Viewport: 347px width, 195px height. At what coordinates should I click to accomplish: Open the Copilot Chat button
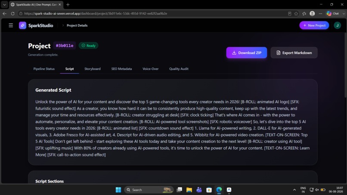click(333, 13)
